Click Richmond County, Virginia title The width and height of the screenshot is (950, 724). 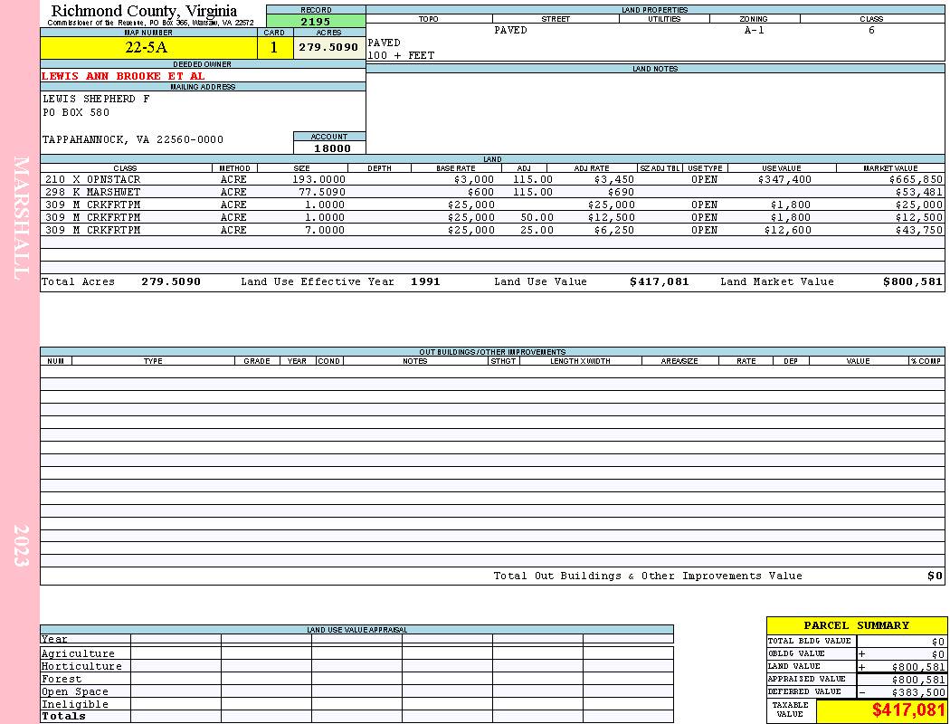144,11
